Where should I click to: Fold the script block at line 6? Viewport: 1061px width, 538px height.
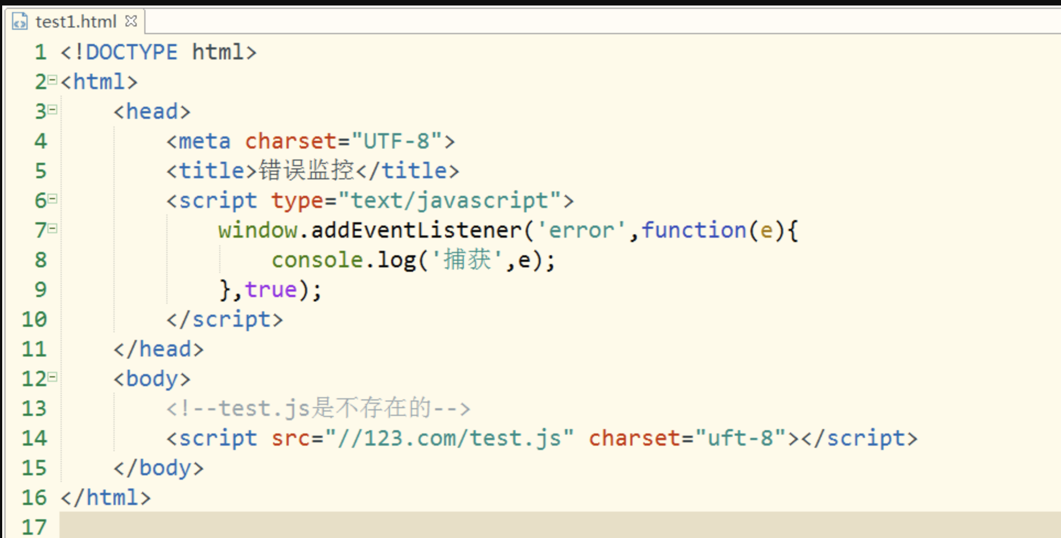click(52, 199)
